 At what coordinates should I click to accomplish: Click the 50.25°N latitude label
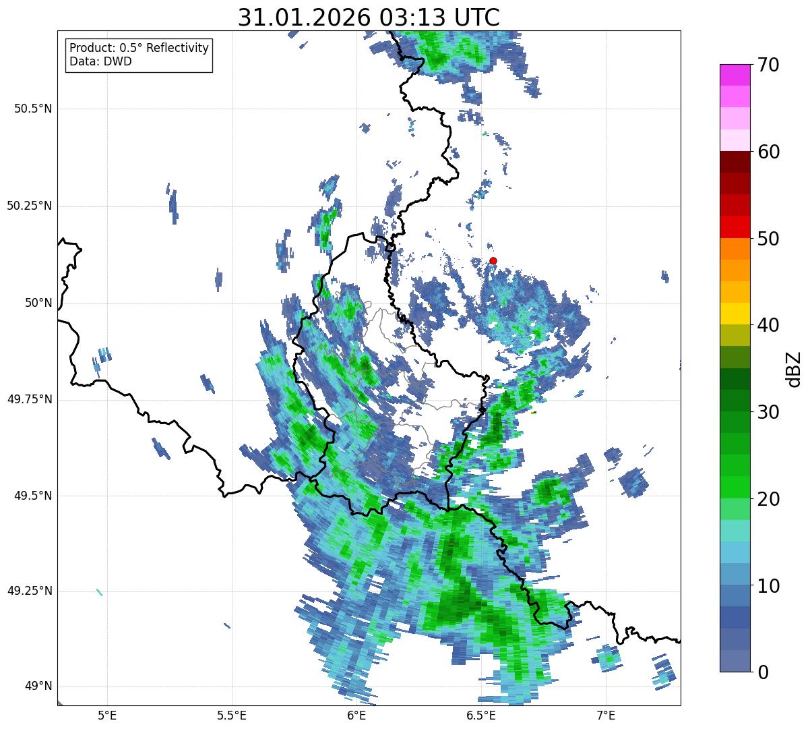pos(30,206)
